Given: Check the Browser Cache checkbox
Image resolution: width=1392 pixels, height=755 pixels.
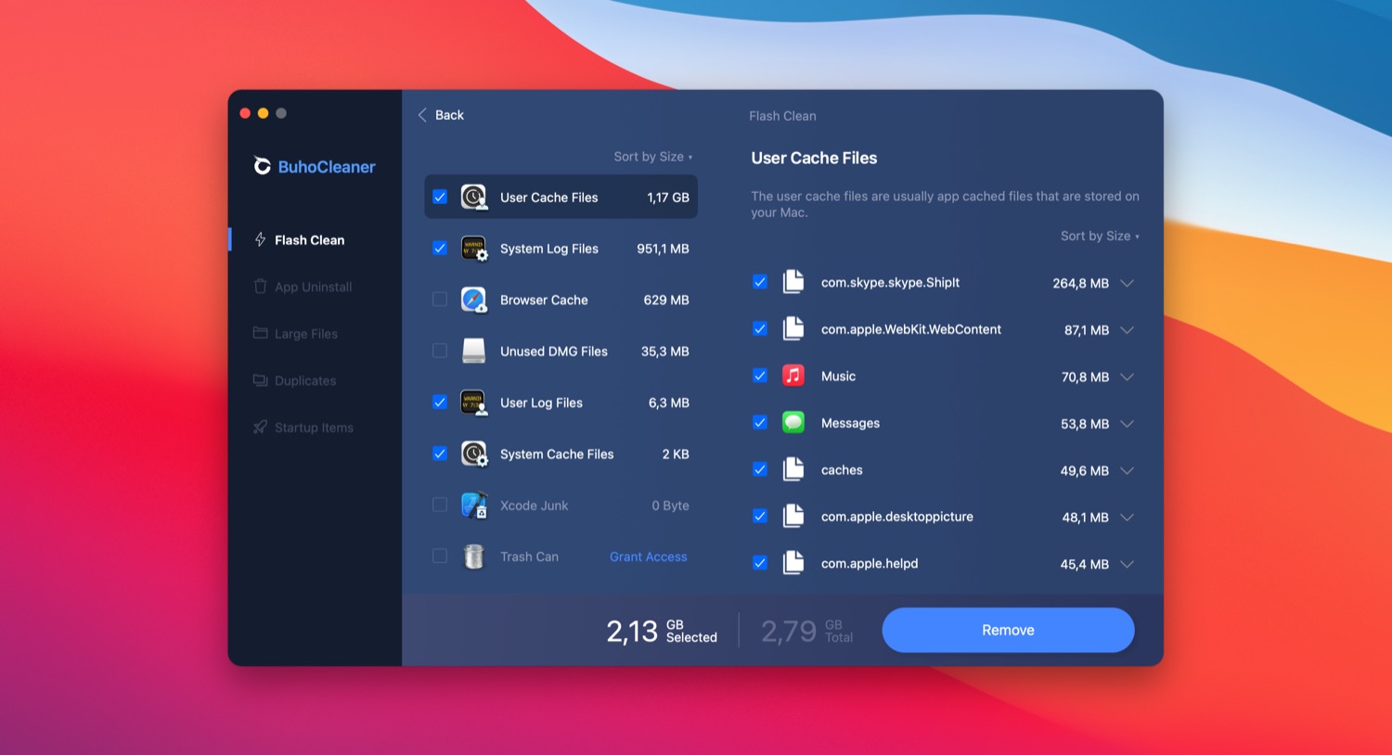Looking at the screenshot, I should pyautogui.click(x=440, y=300).
